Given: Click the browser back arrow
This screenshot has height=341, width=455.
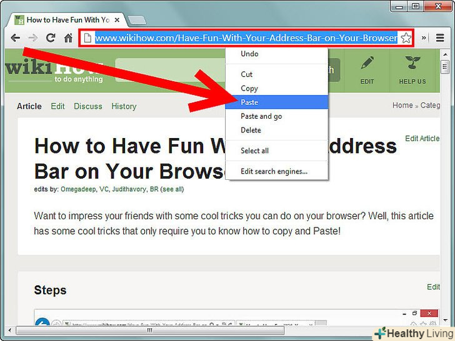Looking at the screenshot, I should (16, 37).
